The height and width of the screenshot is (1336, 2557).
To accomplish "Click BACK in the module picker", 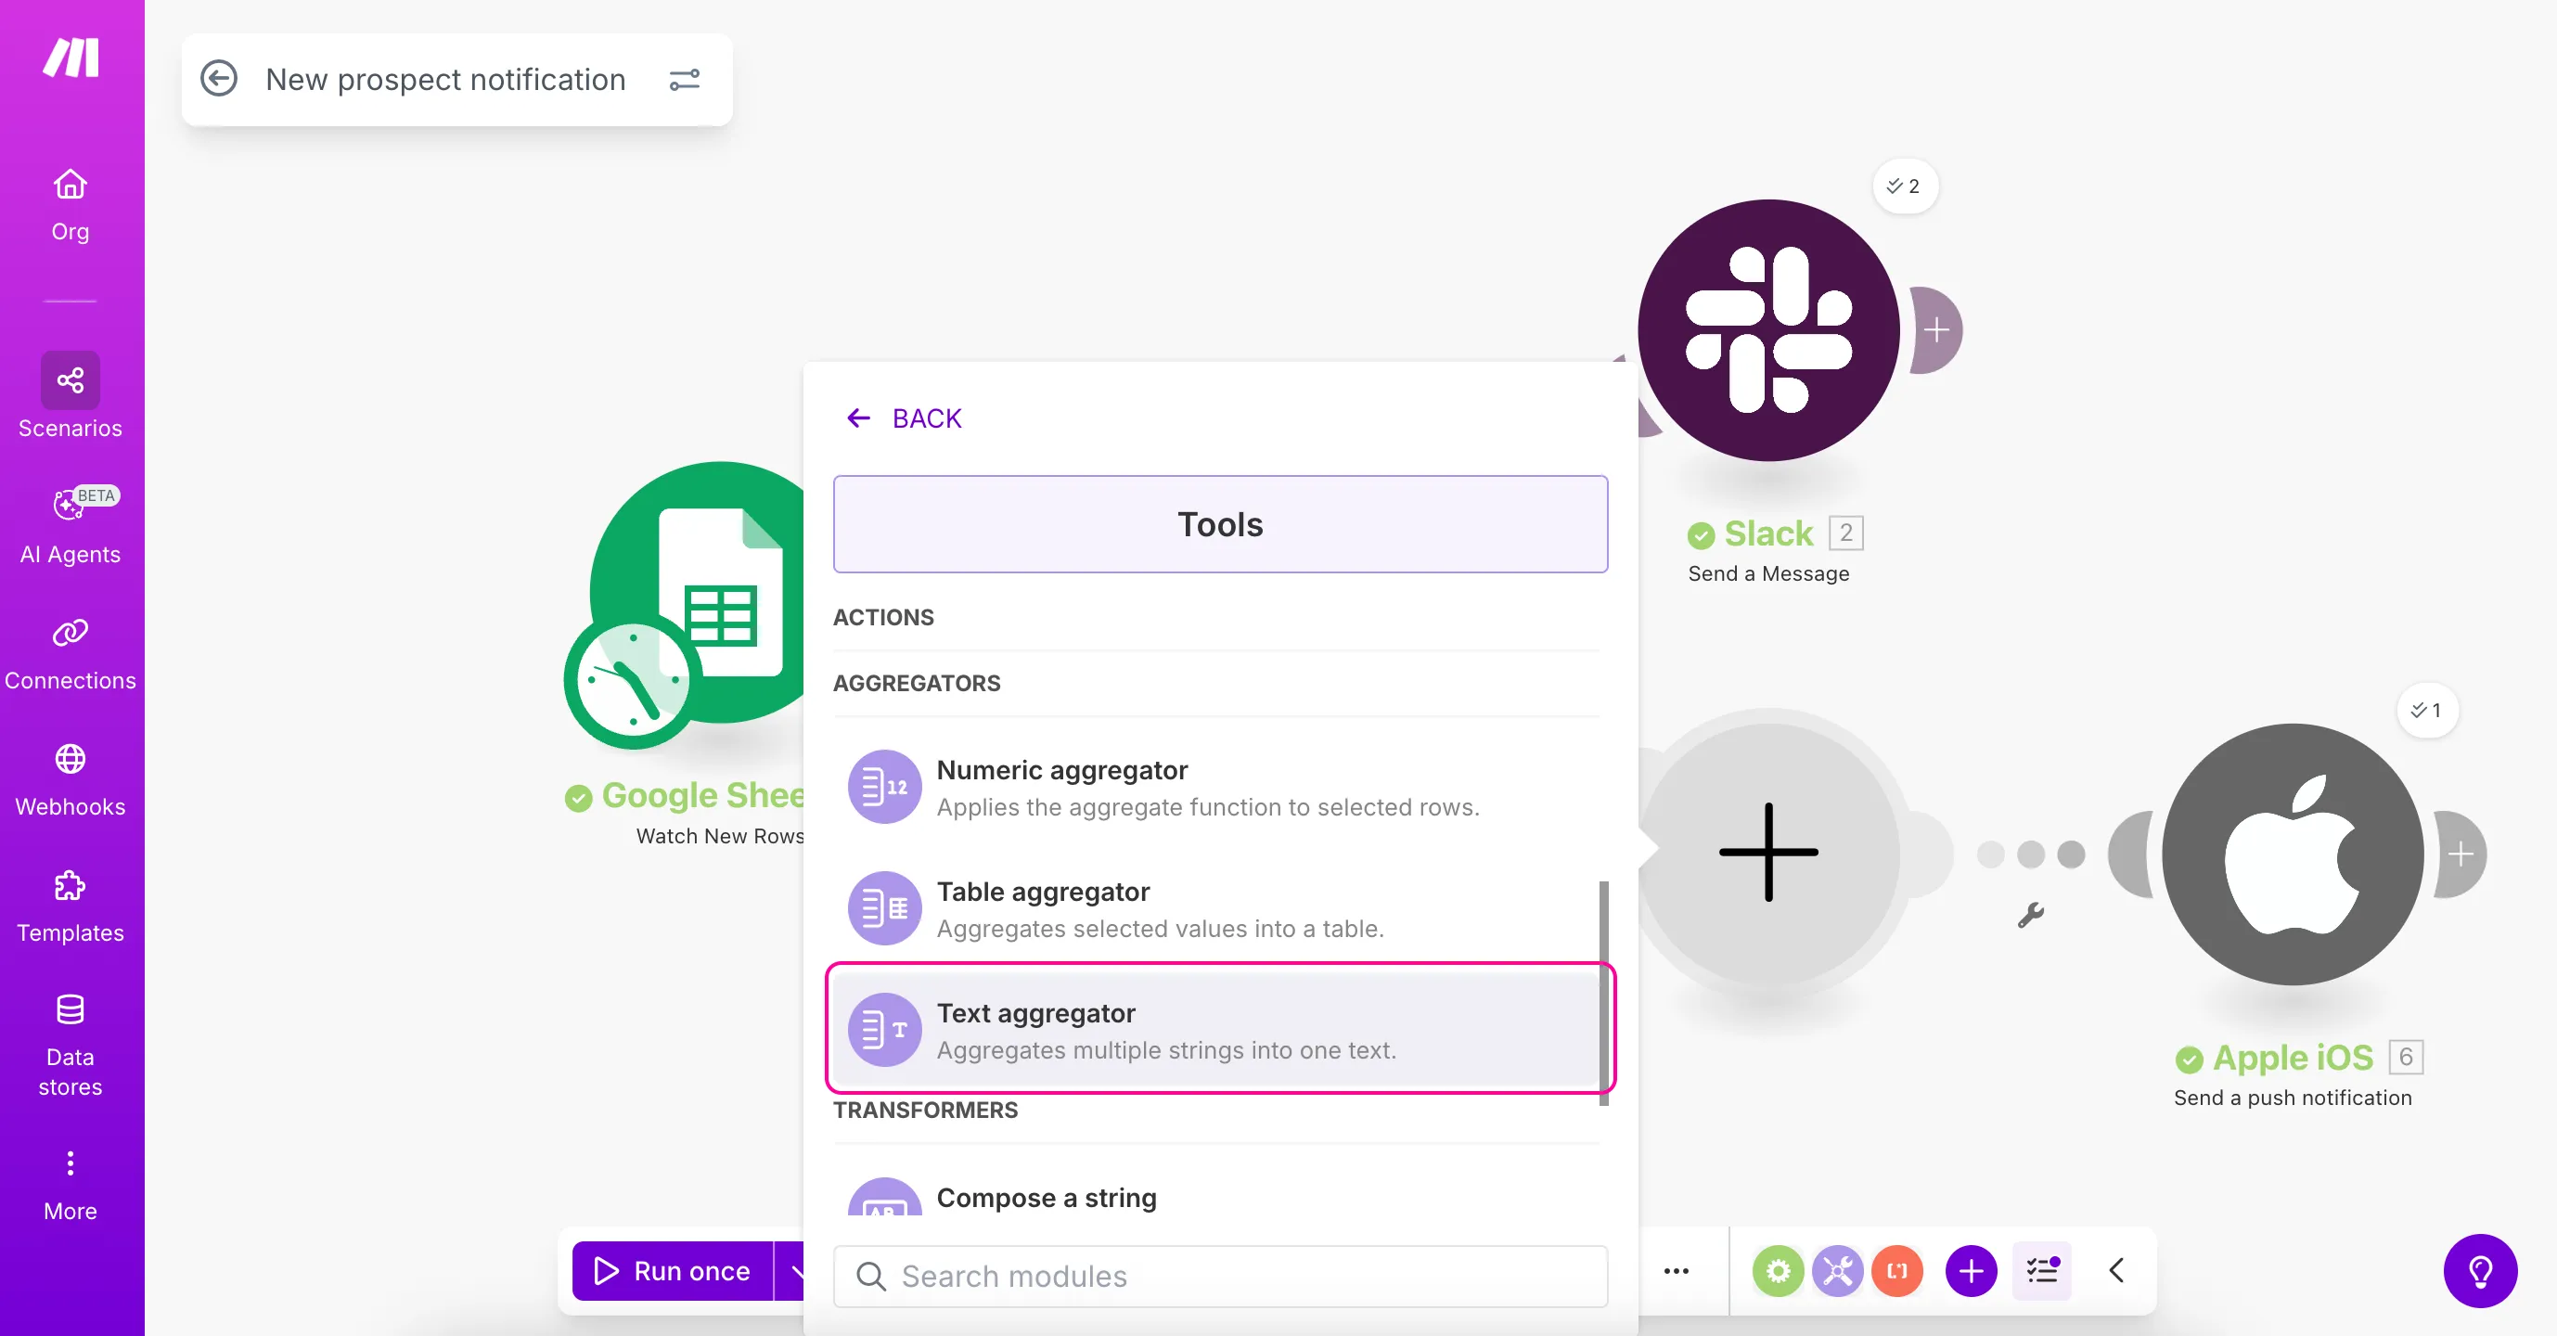I will (x=904, y=417).
